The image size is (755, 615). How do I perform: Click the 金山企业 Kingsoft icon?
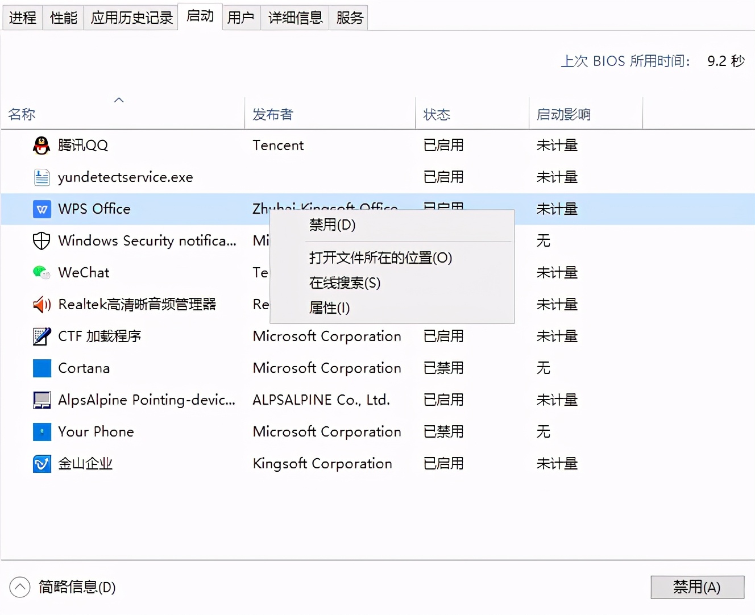tap(42, 463)
